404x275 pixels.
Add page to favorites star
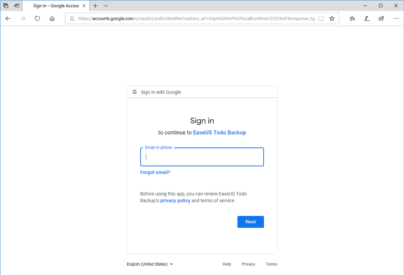[332, 18]
